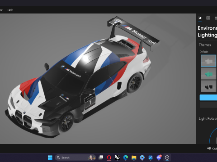
Task: Open the Windows Start menu
Action: (x=50, y=157)
